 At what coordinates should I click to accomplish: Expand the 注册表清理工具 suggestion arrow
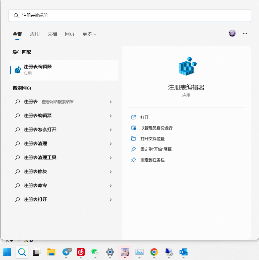(110, 157)
